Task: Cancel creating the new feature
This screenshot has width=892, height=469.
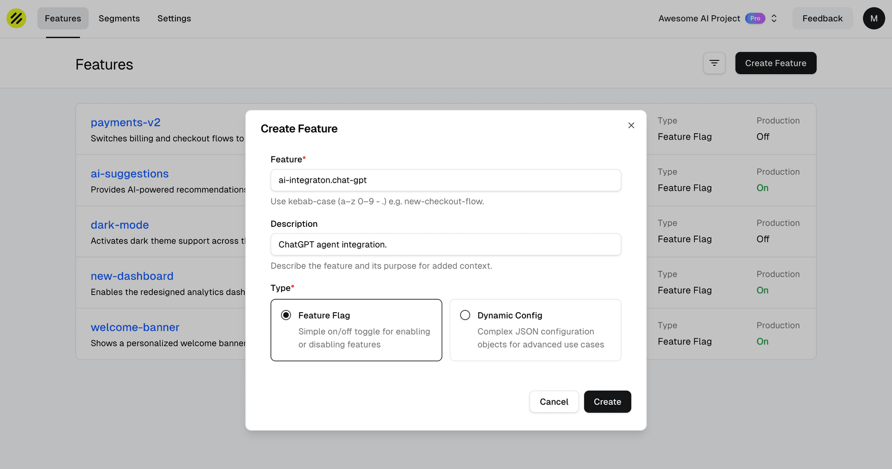Action: [x=554, y=402]
